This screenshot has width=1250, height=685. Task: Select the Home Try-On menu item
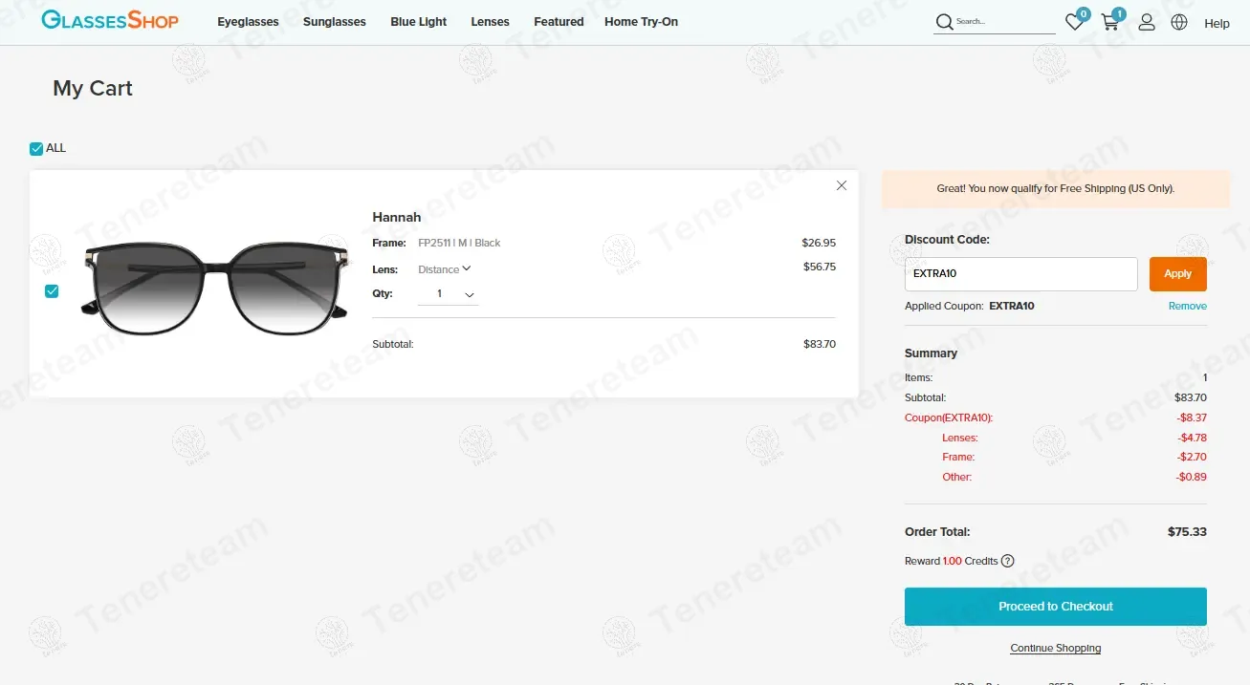tap(641, 22)
